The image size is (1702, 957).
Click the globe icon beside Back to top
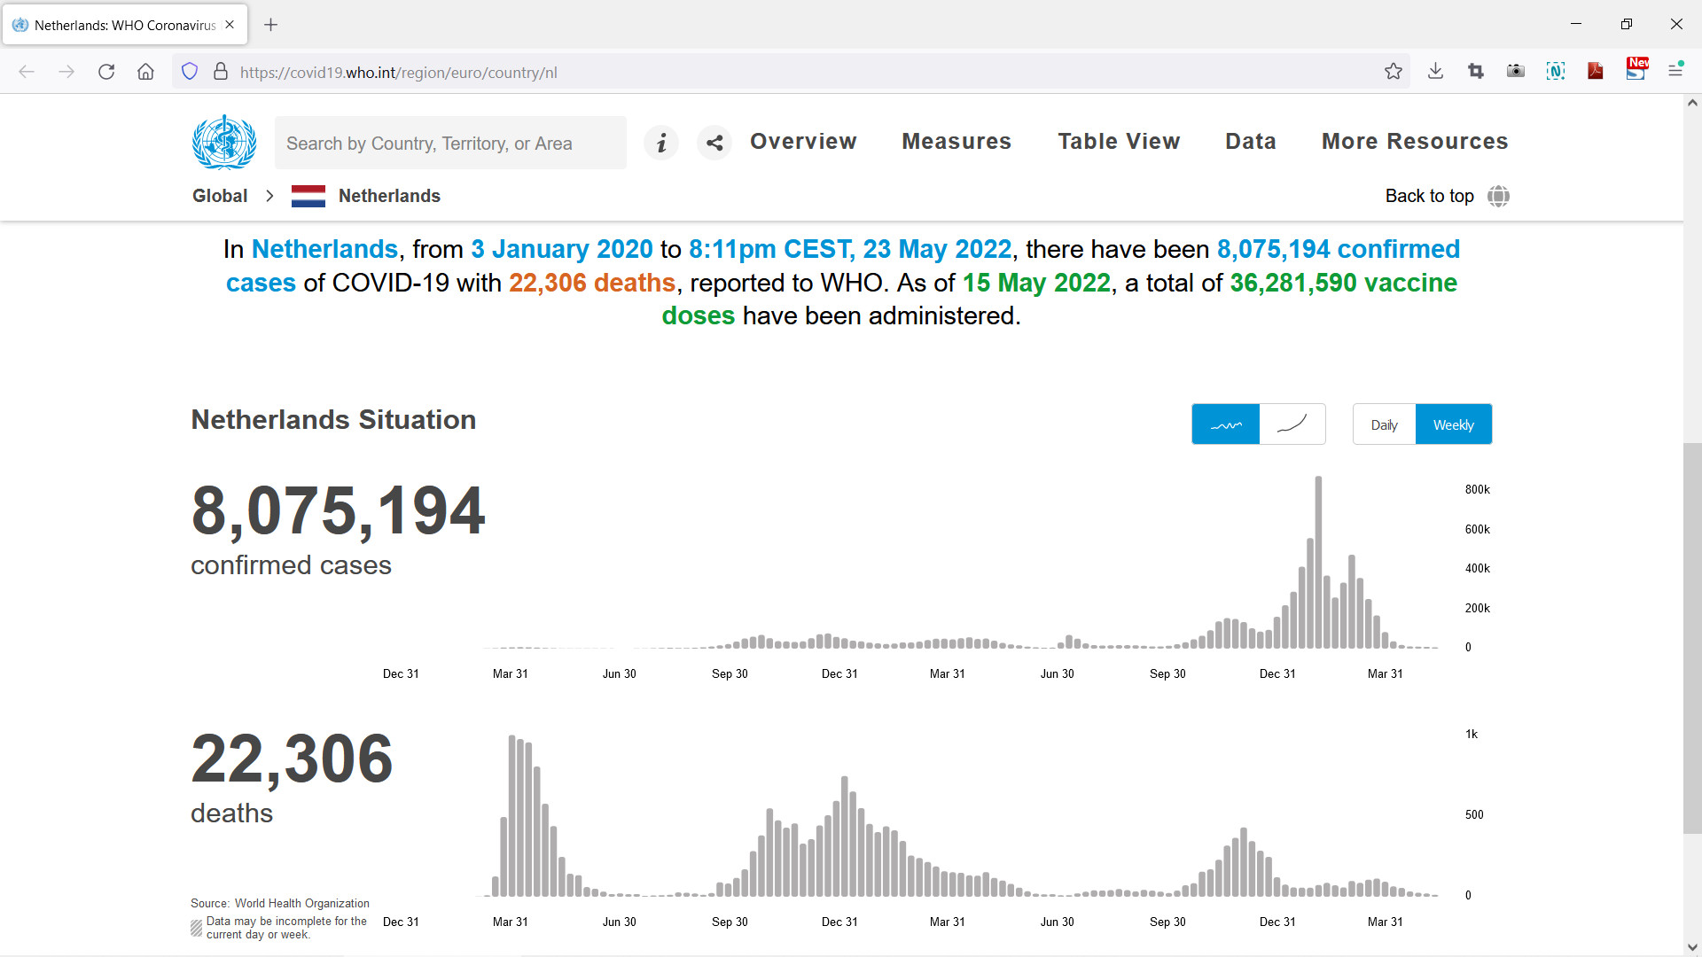1498,196
